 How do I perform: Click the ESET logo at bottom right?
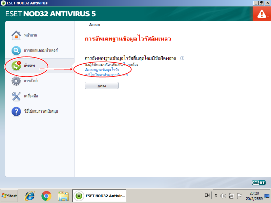click(259, 182)
